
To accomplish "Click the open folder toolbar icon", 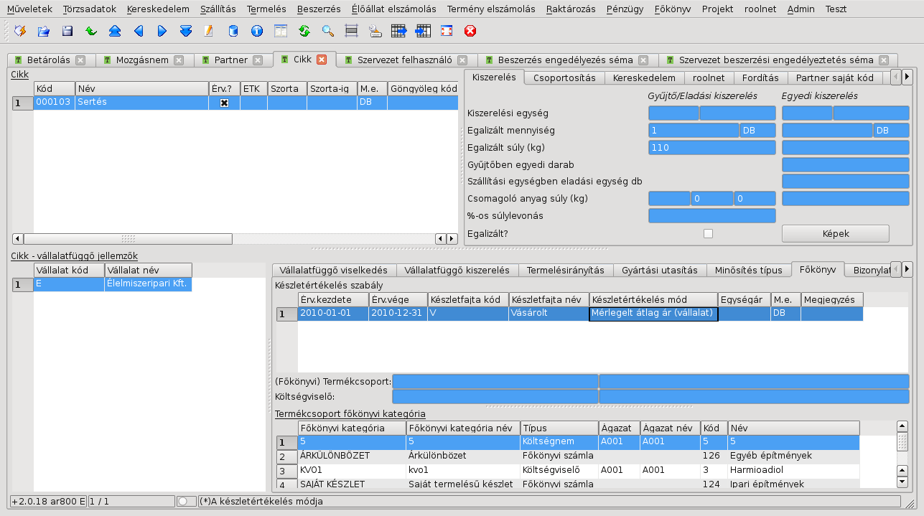I will (44, 31).
